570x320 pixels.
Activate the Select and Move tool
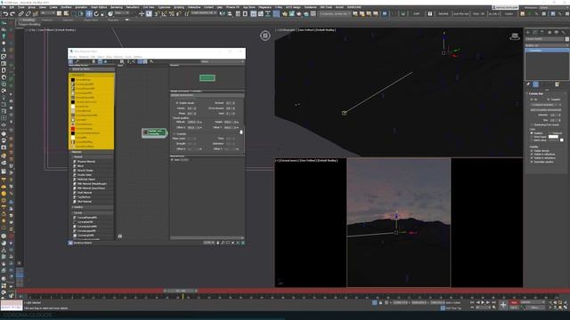[89, 14]
